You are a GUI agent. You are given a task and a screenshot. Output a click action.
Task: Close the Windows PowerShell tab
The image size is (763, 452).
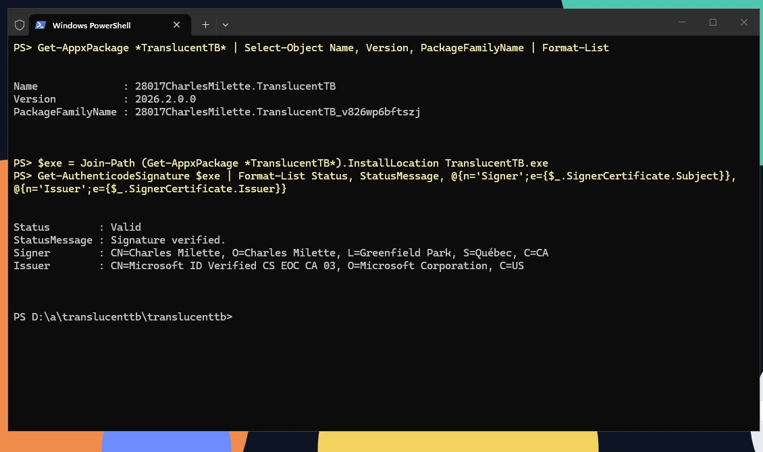tap(177, 25)
